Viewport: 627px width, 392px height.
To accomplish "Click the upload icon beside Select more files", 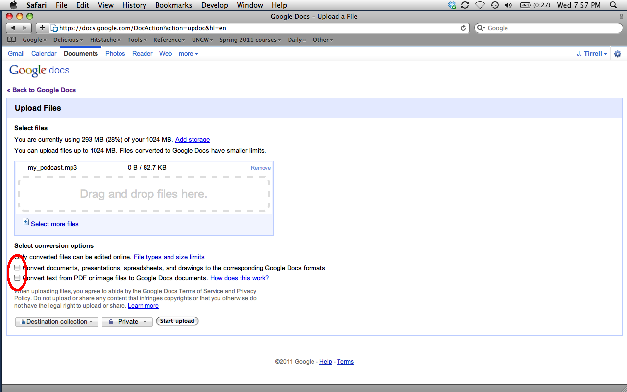I will pyautogui.click(x=26, y=222).
